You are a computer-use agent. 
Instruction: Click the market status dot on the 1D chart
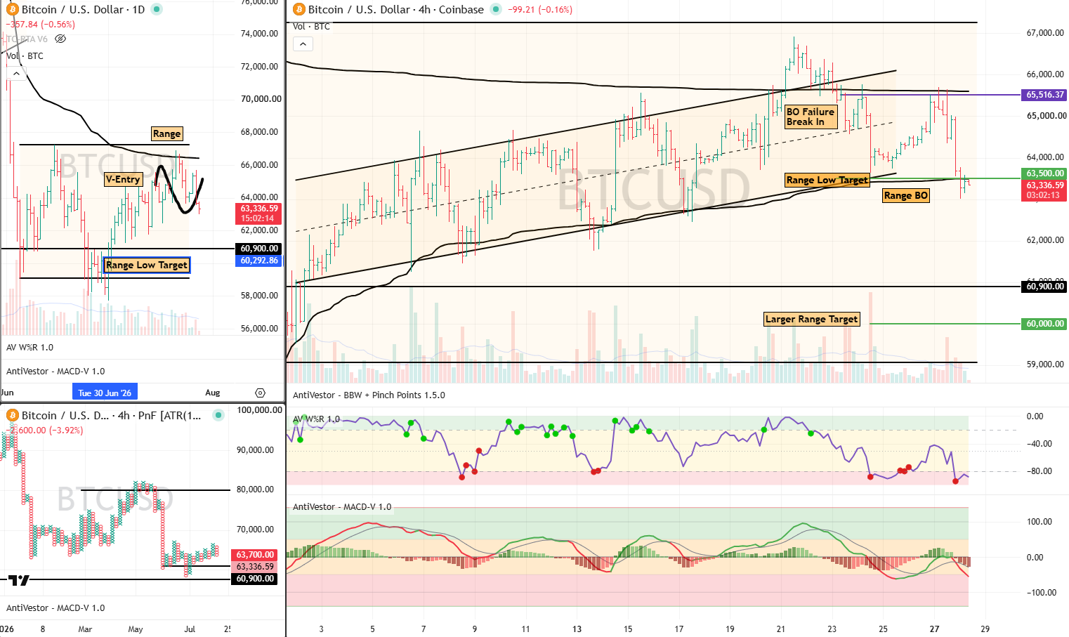[157, 9]
